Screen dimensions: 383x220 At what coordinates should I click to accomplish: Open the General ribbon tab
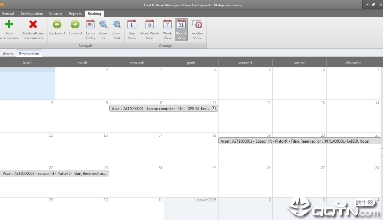(x=8, y=14)
